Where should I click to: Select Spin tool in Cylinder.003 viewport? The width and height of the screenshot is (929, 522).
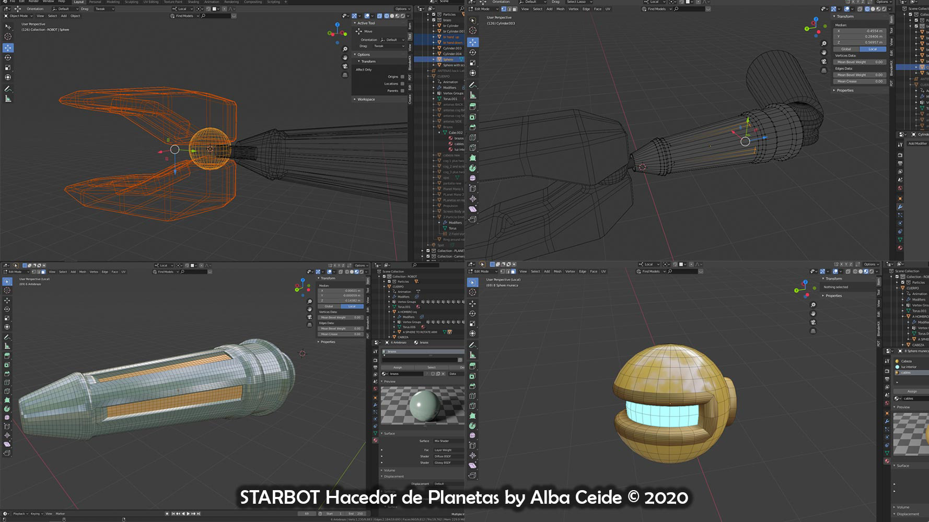[473, 169]
